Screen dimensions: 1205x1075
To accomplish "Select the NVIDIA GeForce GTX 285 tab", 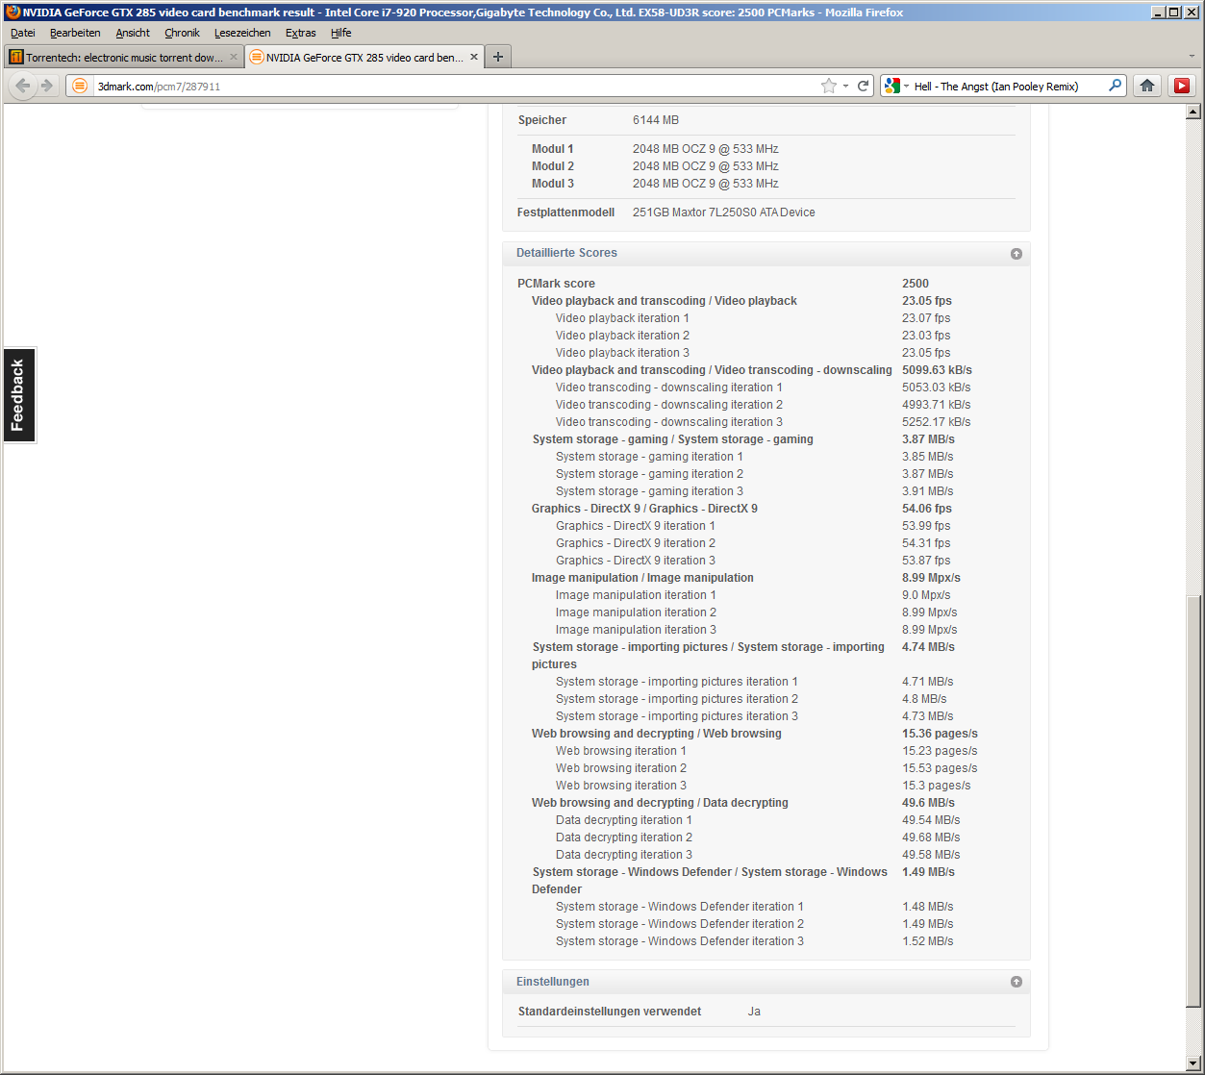I will tap(364, 57).
